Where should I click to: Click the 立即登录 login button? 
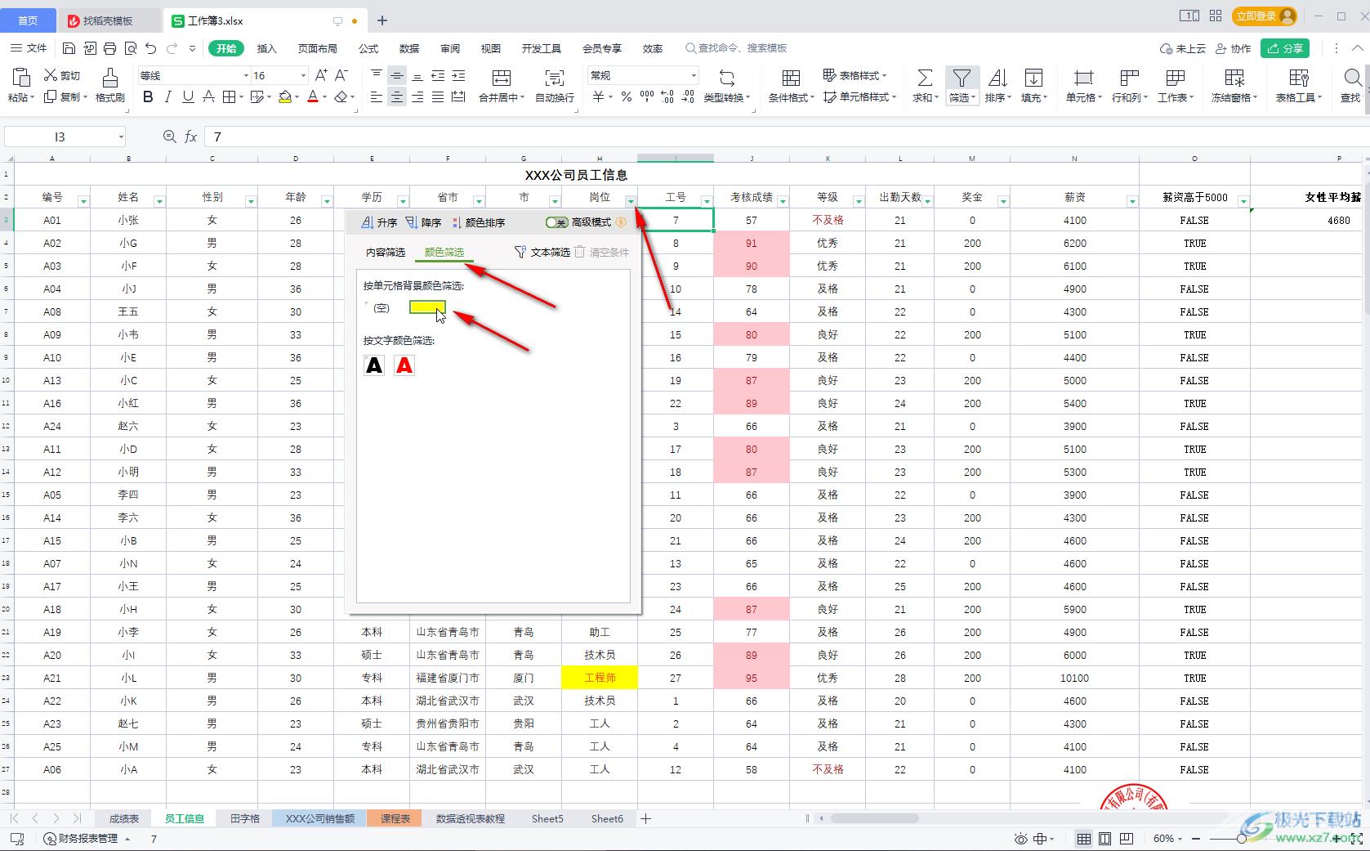(x=1265, y=16)
